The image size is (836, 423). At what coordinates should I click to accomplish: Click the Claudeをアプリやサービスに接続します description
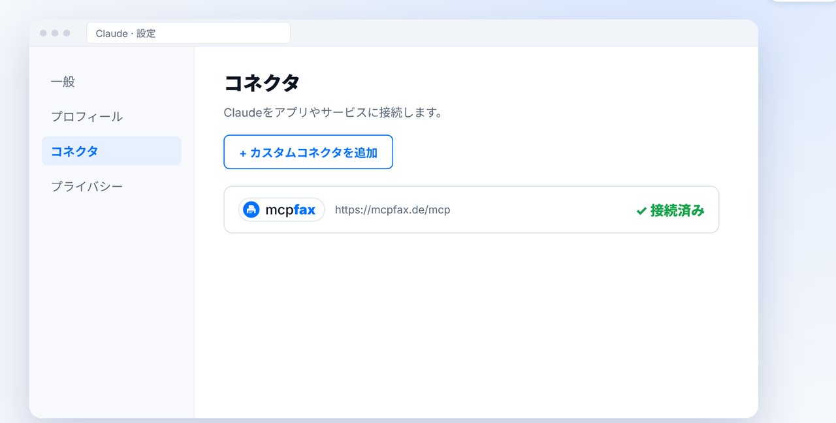(334, 112)
